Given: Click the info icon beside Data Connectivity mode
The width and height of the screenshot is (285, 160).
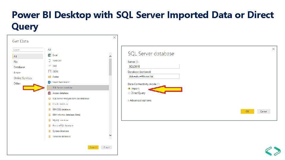Looking at the screenshot, I should click(x=158, y=84).
